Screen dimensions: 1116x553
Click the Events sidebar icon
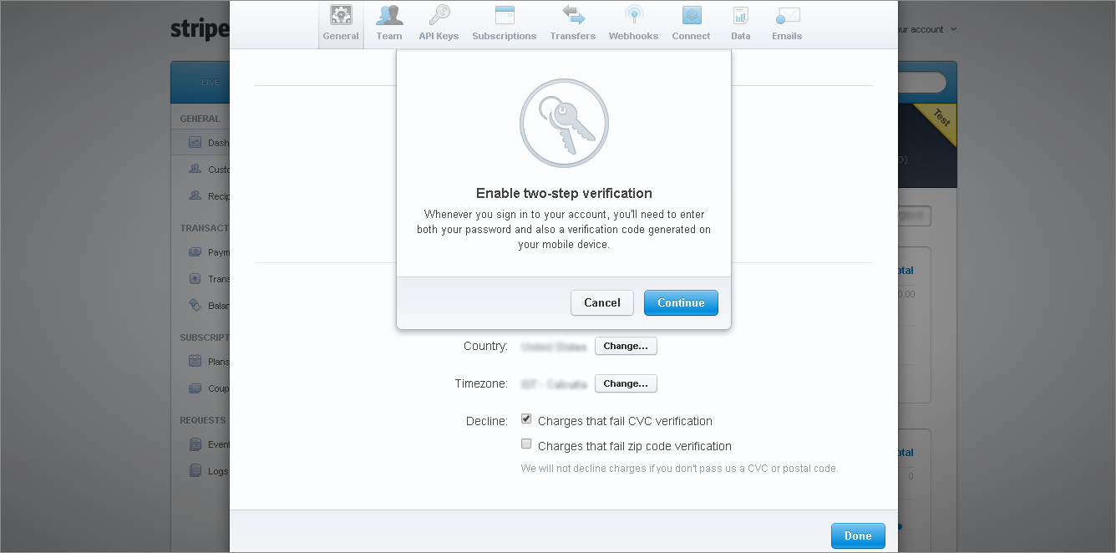[195, 444]
